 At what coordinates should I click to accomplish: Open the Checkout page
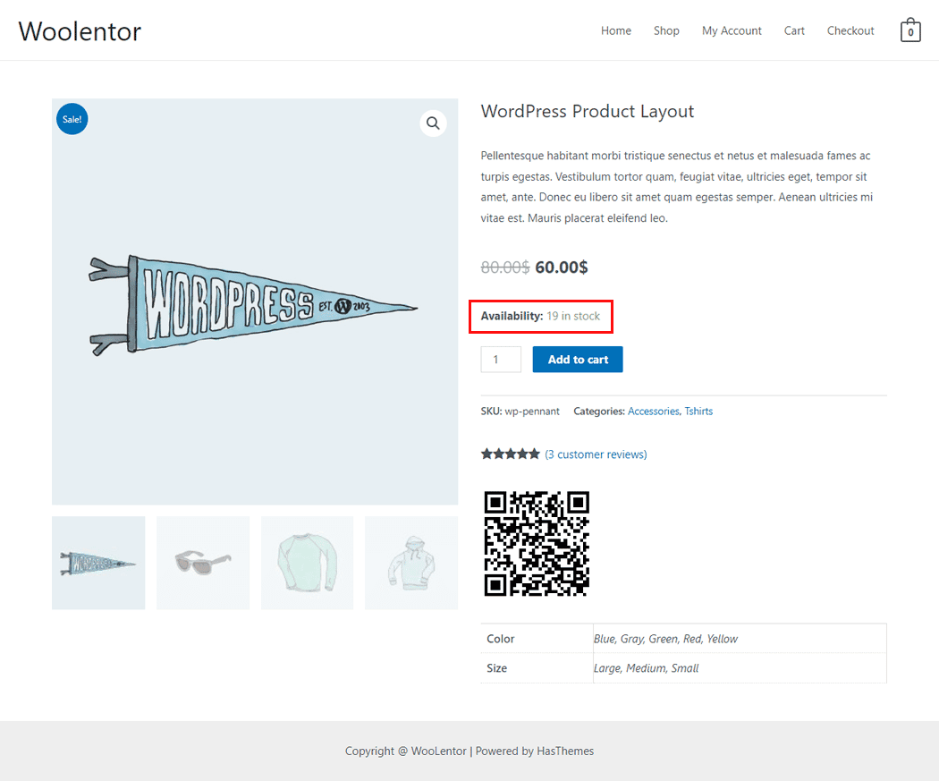pyautogui.click(x=850, y=30)
